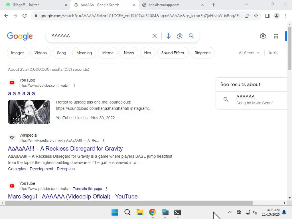Click the muted volume tray icon

pyautogui.click(x=255, y=212)
